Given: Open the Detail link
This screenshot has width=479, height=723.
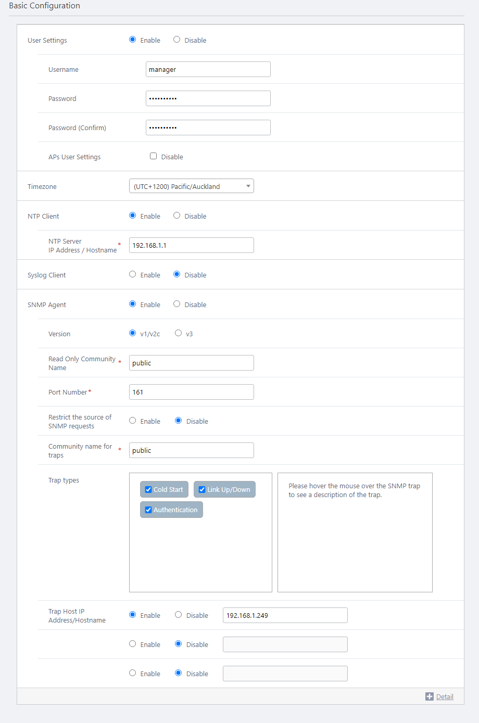Looking at the screenshot, I should 444,696.
